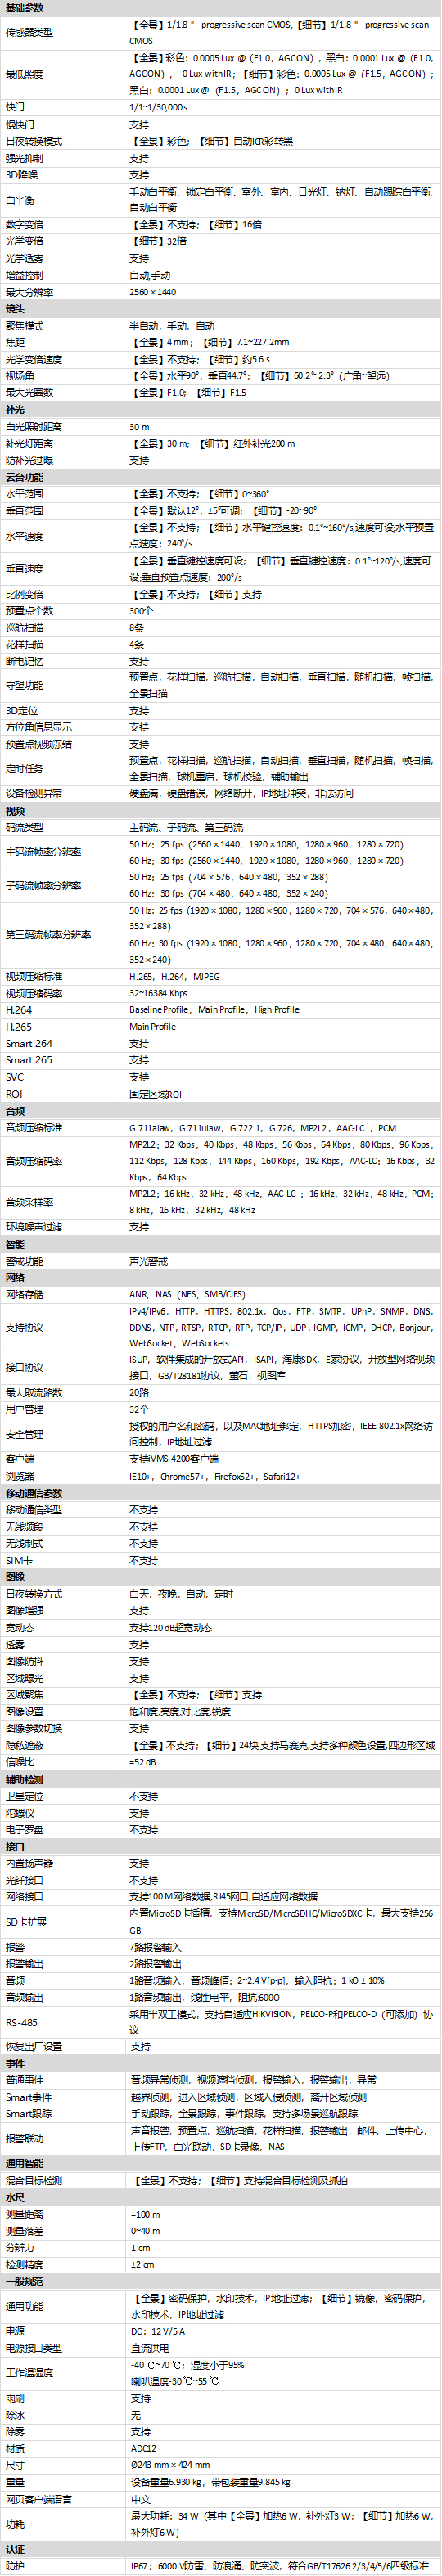Click the '信噪比' row label

pos(20,1763)
